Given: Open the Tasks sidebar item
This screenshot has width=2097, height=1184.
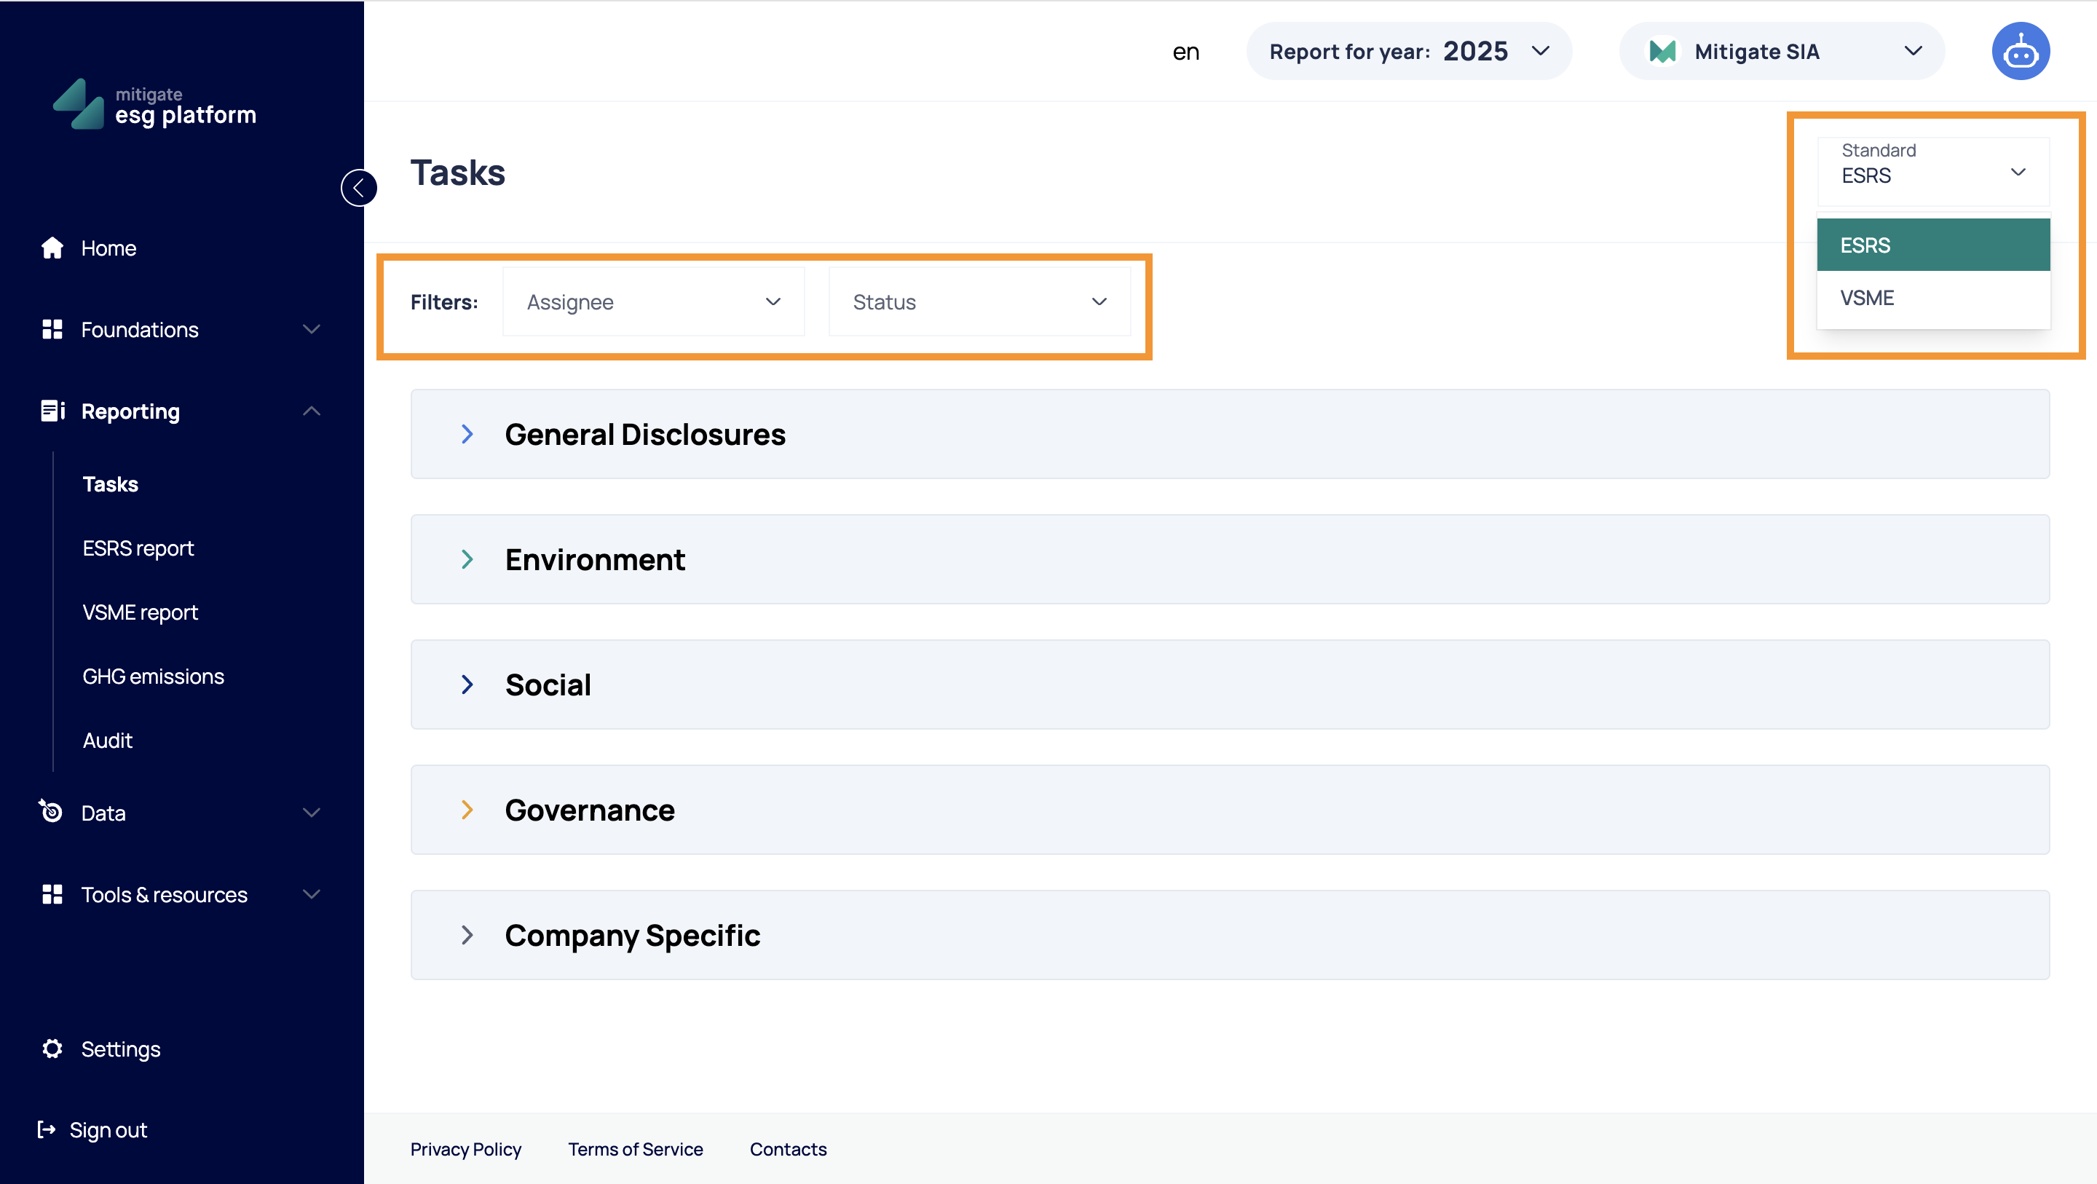Looking at the screenshot, I should [x=111, y=484].
